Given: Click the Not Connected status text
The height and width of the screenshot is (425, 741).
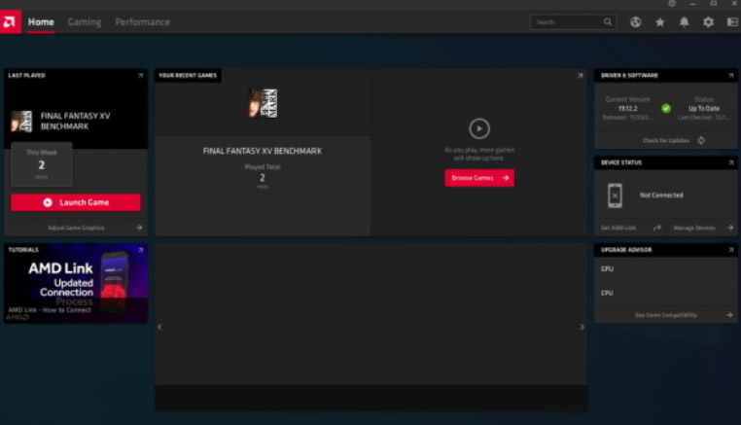Looking at the screenshot, I should 661,195.
